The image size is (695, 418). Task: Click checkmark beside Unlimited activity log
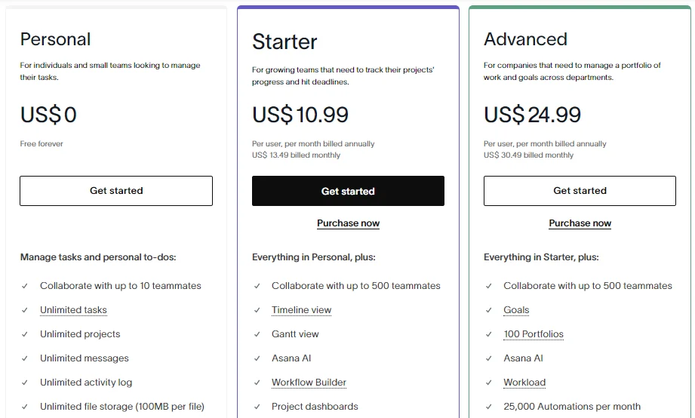(25, 383)
